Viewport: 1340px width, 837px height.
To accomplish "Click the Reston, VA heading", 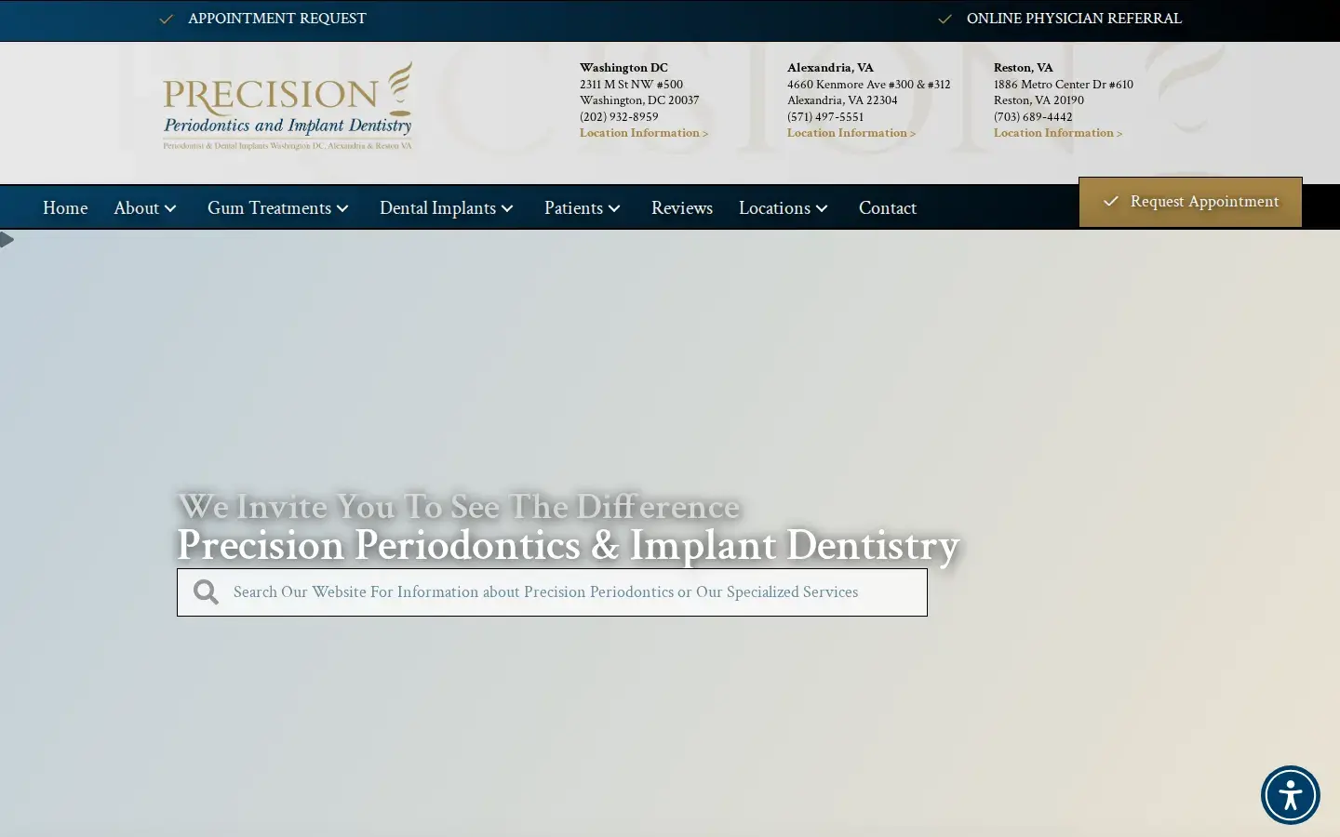I will click(x=1024, y=68).
